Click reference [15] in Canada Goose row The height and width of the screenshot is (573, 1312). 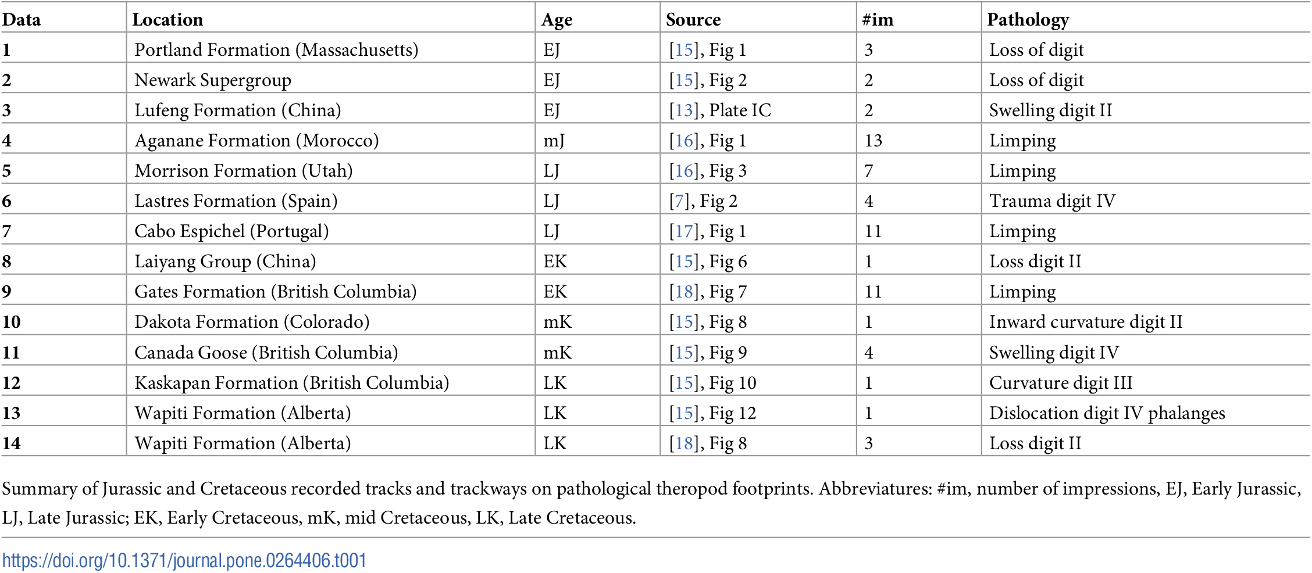pyautogui.click(x=683, y=353)
